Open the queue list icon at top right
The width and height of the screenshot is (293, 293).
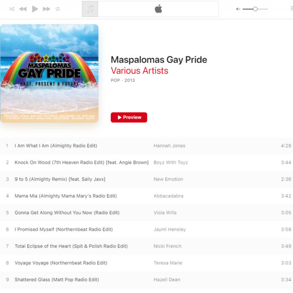click(x=292, y=8)
